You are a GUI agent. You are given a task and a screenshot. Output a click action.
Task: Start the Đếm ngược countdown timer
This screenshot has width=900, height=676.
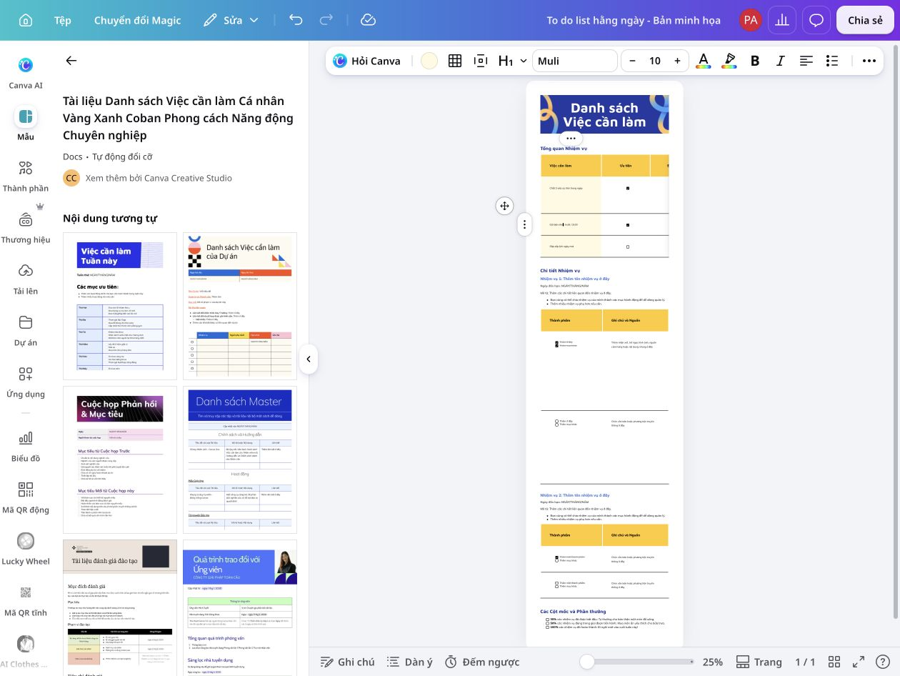pyautogui.click(x=482, y=662)
